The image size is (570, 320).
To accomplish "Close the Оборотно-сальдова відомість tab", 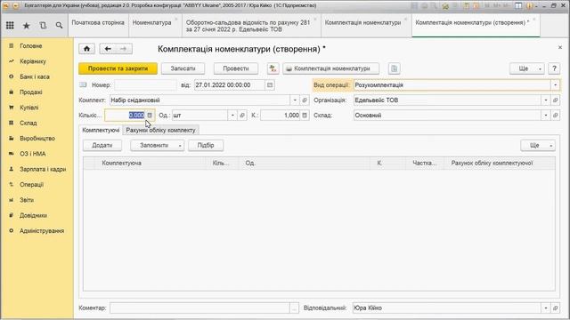I will coord(315,19).
